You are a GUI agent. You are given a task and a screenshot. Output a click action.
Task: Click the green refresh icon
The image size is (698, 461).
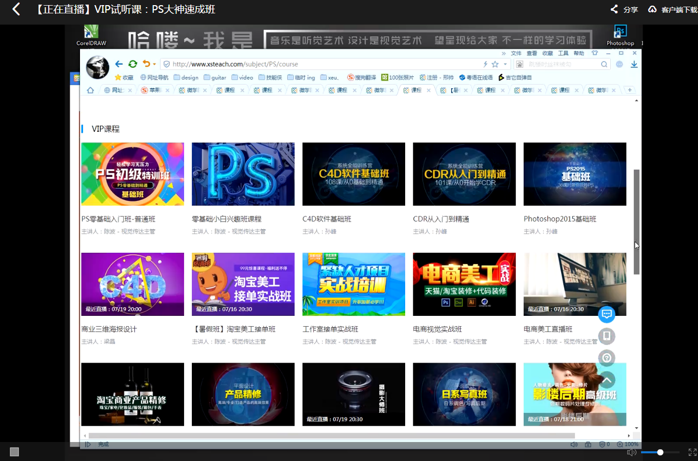pos(133,64)
